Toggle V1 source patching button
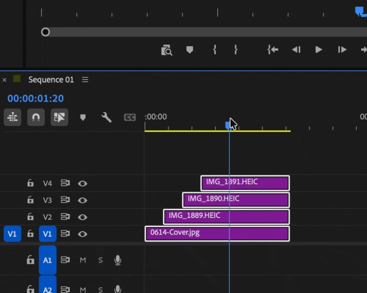367x293 pixels. click(x=12, y=234)
